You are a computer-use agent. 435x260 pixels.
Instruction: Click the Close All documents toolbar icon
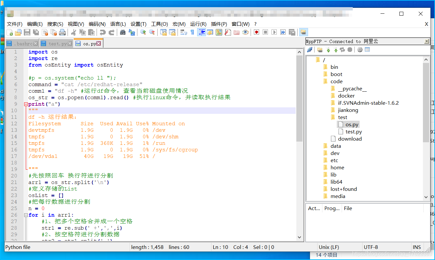pos(54,32)
